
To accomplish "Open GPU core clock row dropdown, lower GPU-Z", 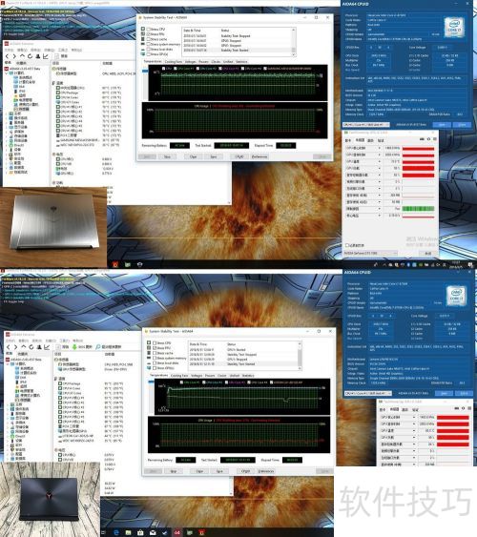I will (414, 418).
